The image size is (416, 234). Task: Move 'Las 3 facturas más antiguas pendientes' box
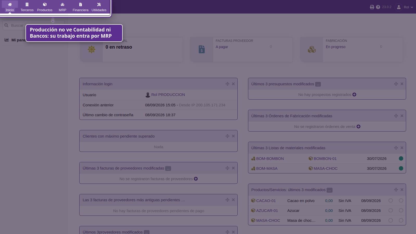[227, 200]
